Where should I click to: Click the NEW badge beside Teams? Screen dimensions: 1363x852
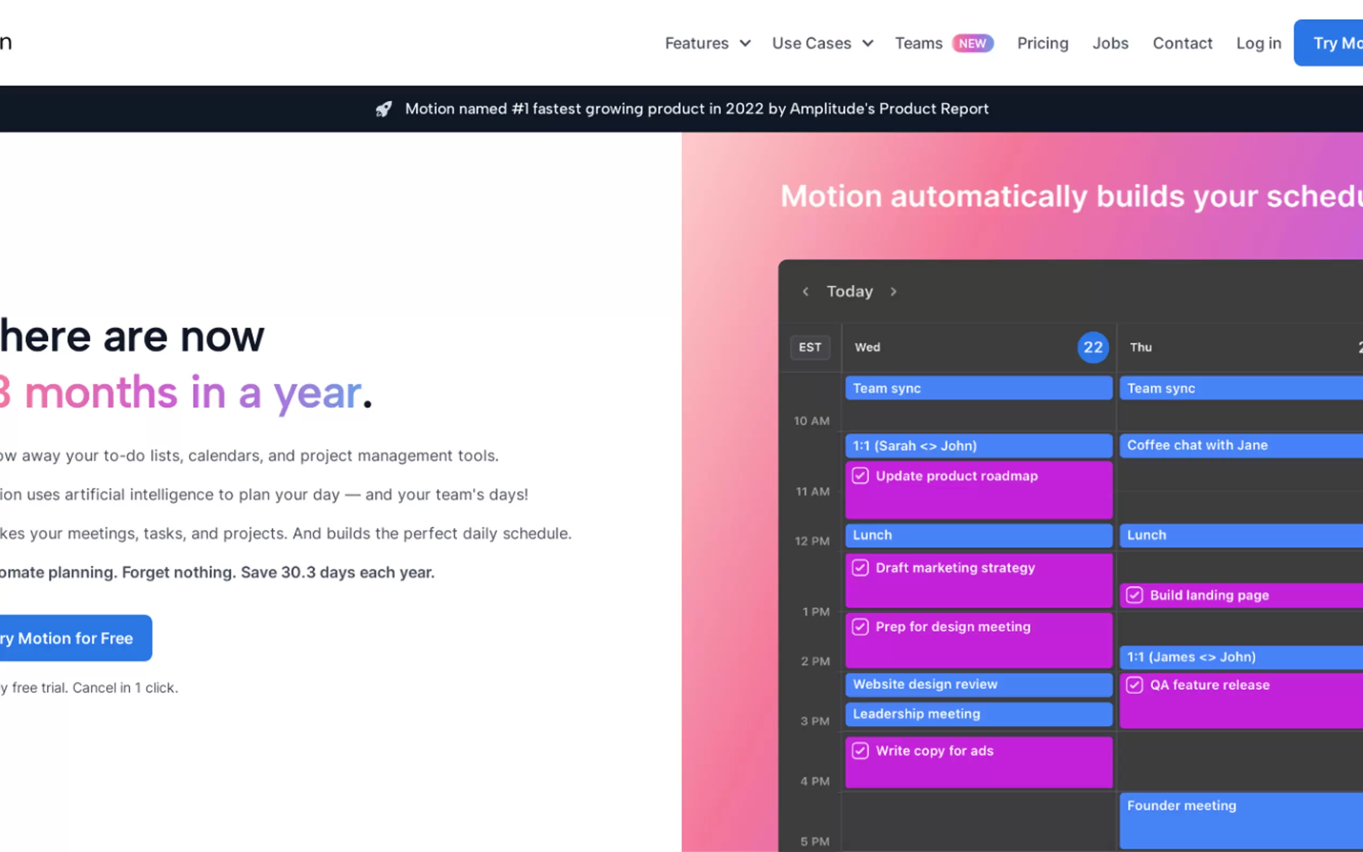pyautogui.click(x=972, y=43)
